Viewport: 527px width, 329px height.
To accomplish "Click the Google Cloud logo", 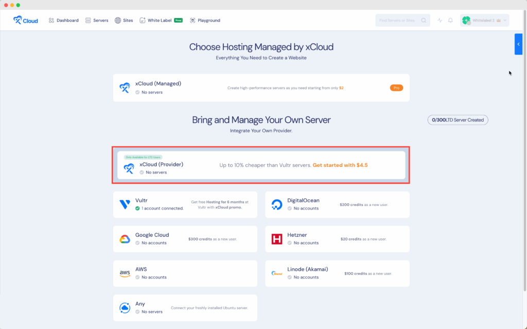I will [x=125, y=239].
